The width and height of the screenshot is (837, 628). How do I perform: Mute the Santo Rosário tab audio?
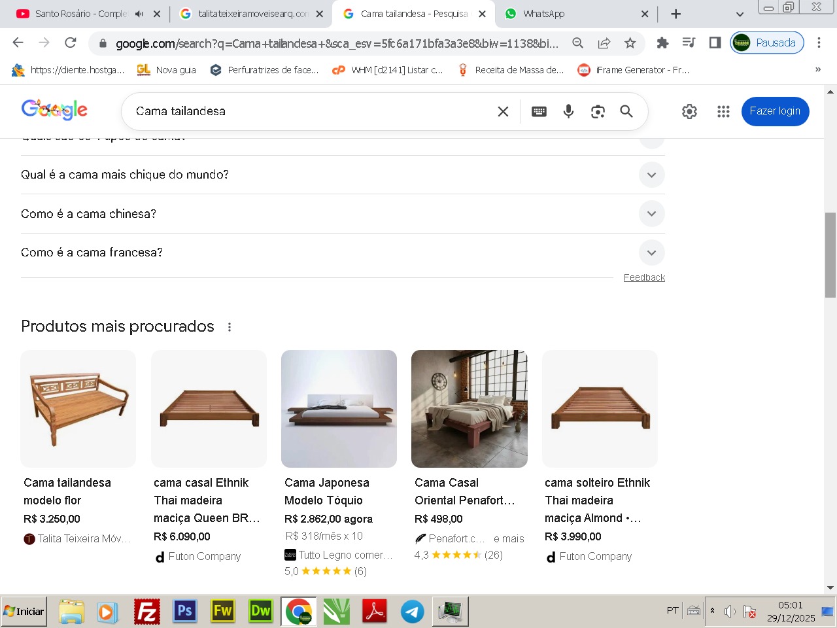(x=139, y=14)
